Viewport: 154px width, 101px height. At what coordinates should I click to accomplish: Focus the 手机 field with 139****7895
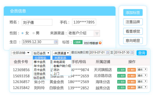pos(84,22)
